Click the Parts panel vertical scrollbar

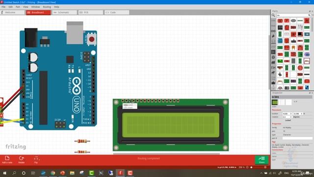[312, 24]
